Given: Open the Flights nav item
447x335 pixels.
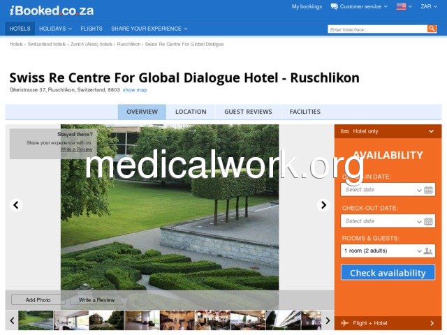Looking at the screenshot, I should click(91, 29).
